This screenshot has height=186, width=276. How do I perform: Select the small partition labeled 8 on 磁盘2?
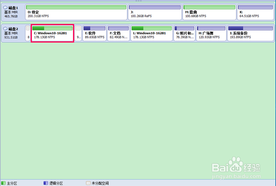coord(28,33)
